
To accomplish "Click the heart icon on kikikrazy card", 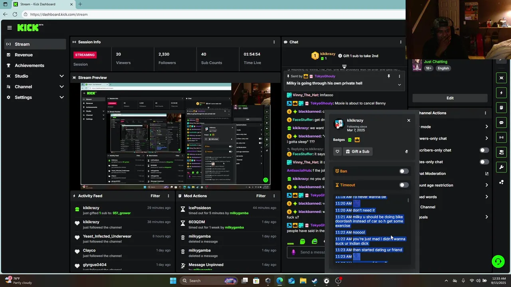I will pos(337,151).
